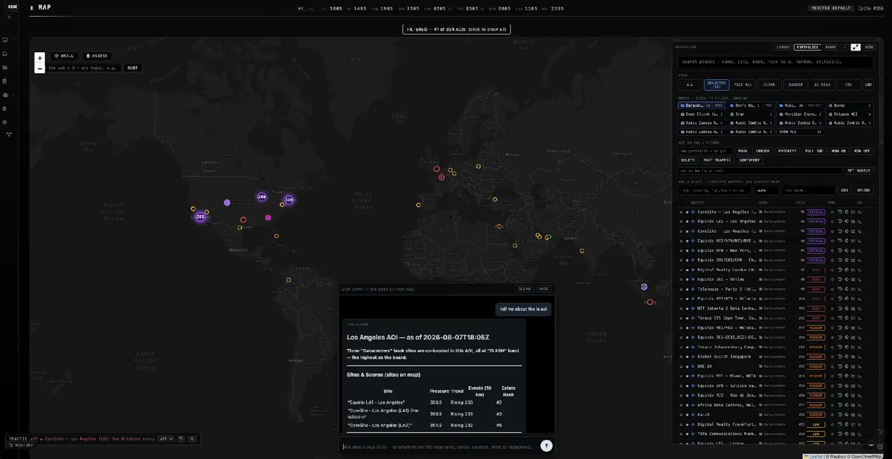
Task: Switch to the PORTFOLIOS tab
Action: 807,47
